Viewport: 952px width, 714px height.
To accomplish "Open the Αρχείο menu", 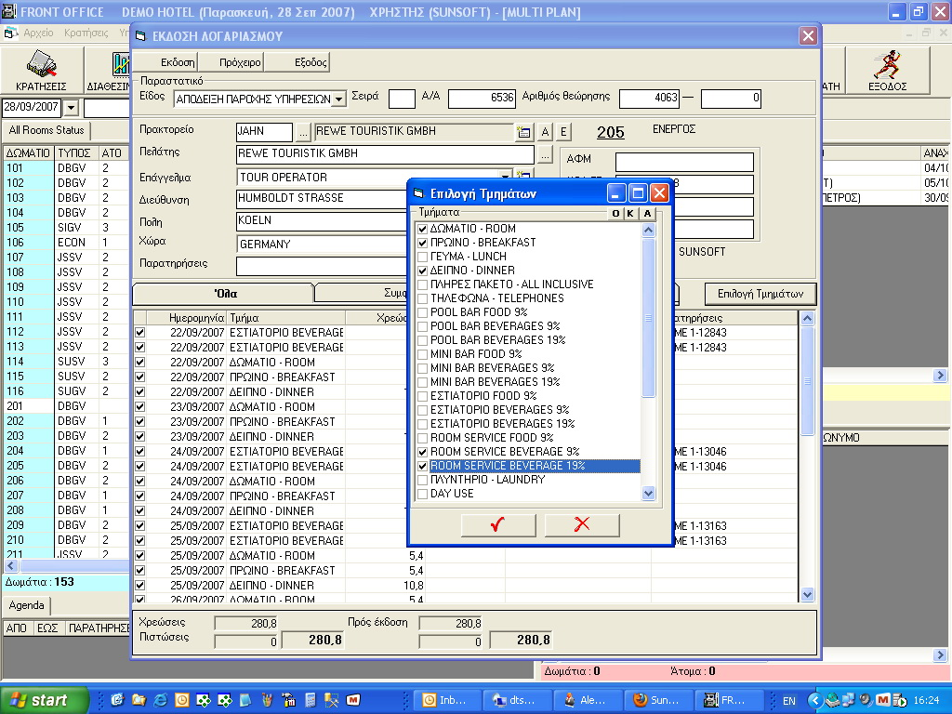I will click(x=38, y=33).
